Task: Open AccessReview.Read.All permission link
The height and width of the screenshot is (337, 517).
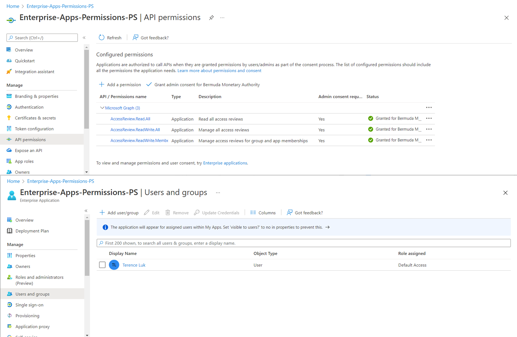Action: click(x=130, y=119)
